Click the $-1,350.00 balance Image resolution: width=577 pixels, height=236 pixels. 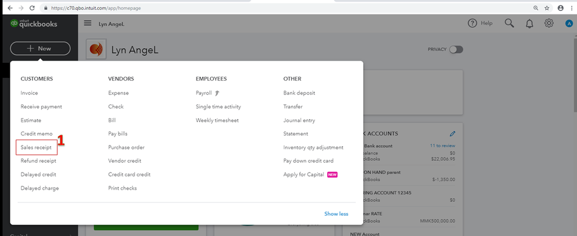pos(444,180)
